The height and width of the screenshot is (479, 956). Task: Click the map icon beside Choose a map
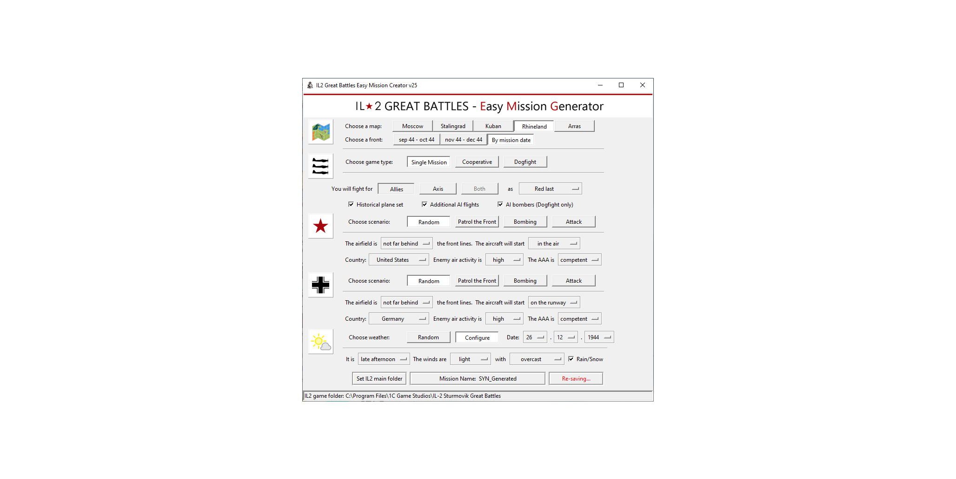[320, 132]
